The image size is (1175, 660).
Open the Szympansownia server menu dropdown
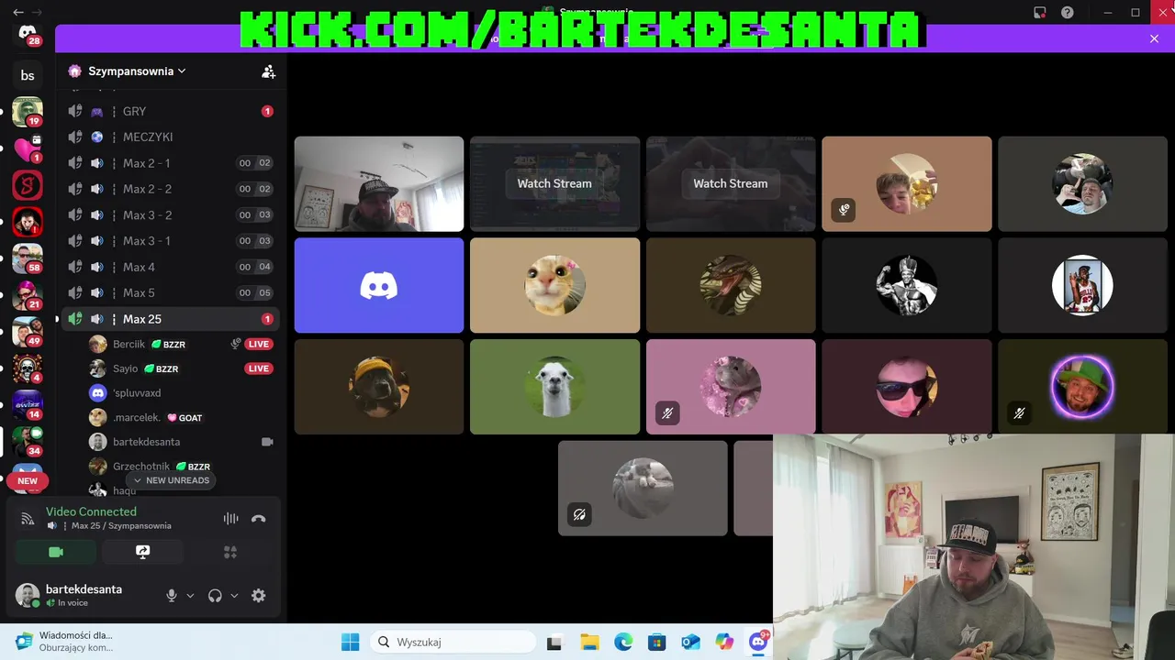pyautogui.click(x=137, y=71)
